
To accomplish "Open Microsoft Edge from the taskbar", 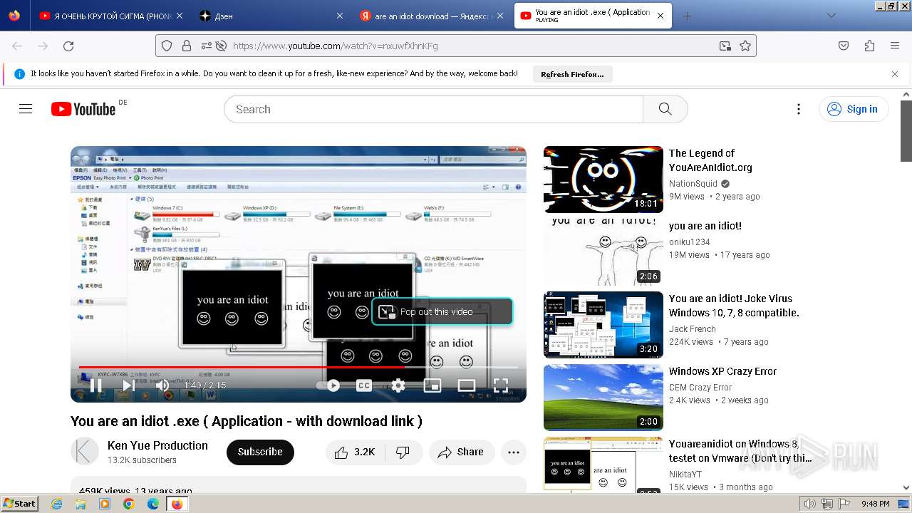I will [153, 504].
